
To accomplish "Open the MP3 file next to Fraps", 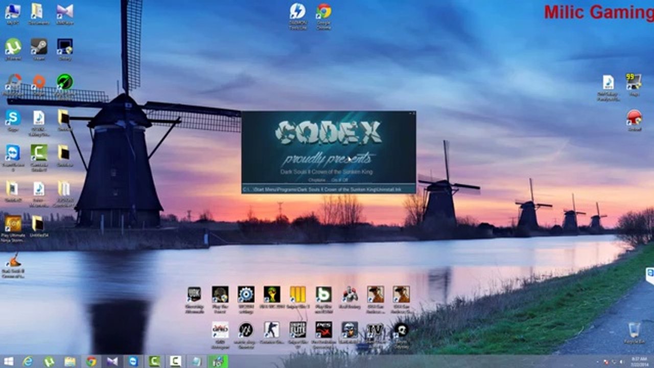I will [608, 87].
